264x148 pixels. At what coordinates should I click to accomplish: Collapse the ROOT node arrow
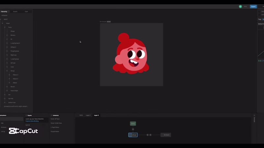[x=0, y=19]
